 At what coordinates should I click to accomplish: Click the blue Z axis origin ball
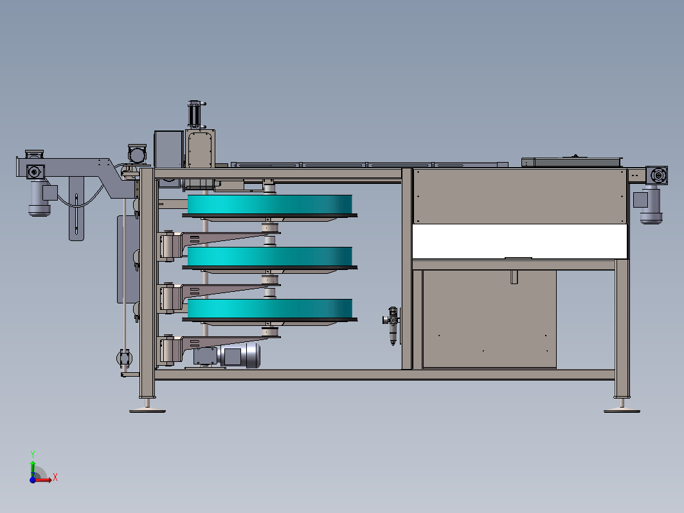[x=33, y=480]
